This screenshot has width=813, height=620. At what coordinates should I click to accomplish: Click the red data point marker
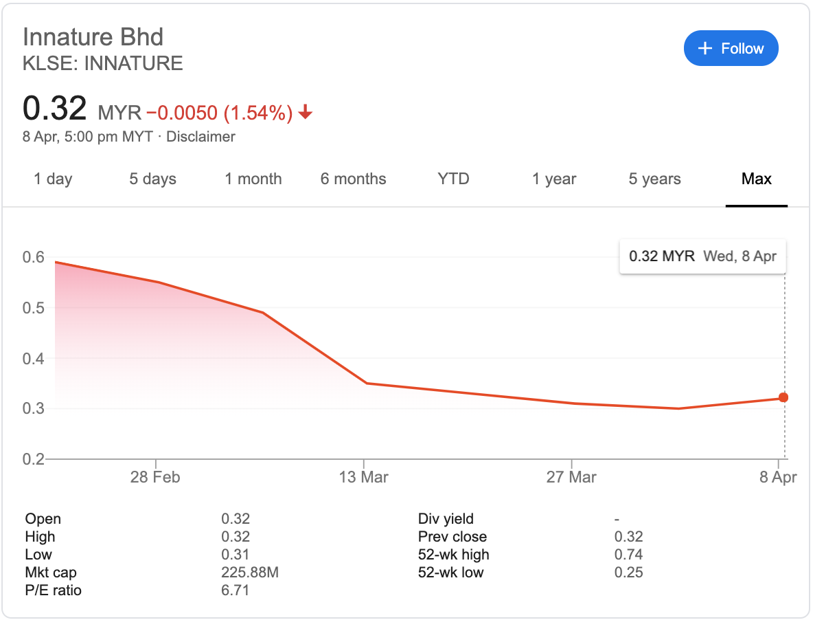(783, 397)
